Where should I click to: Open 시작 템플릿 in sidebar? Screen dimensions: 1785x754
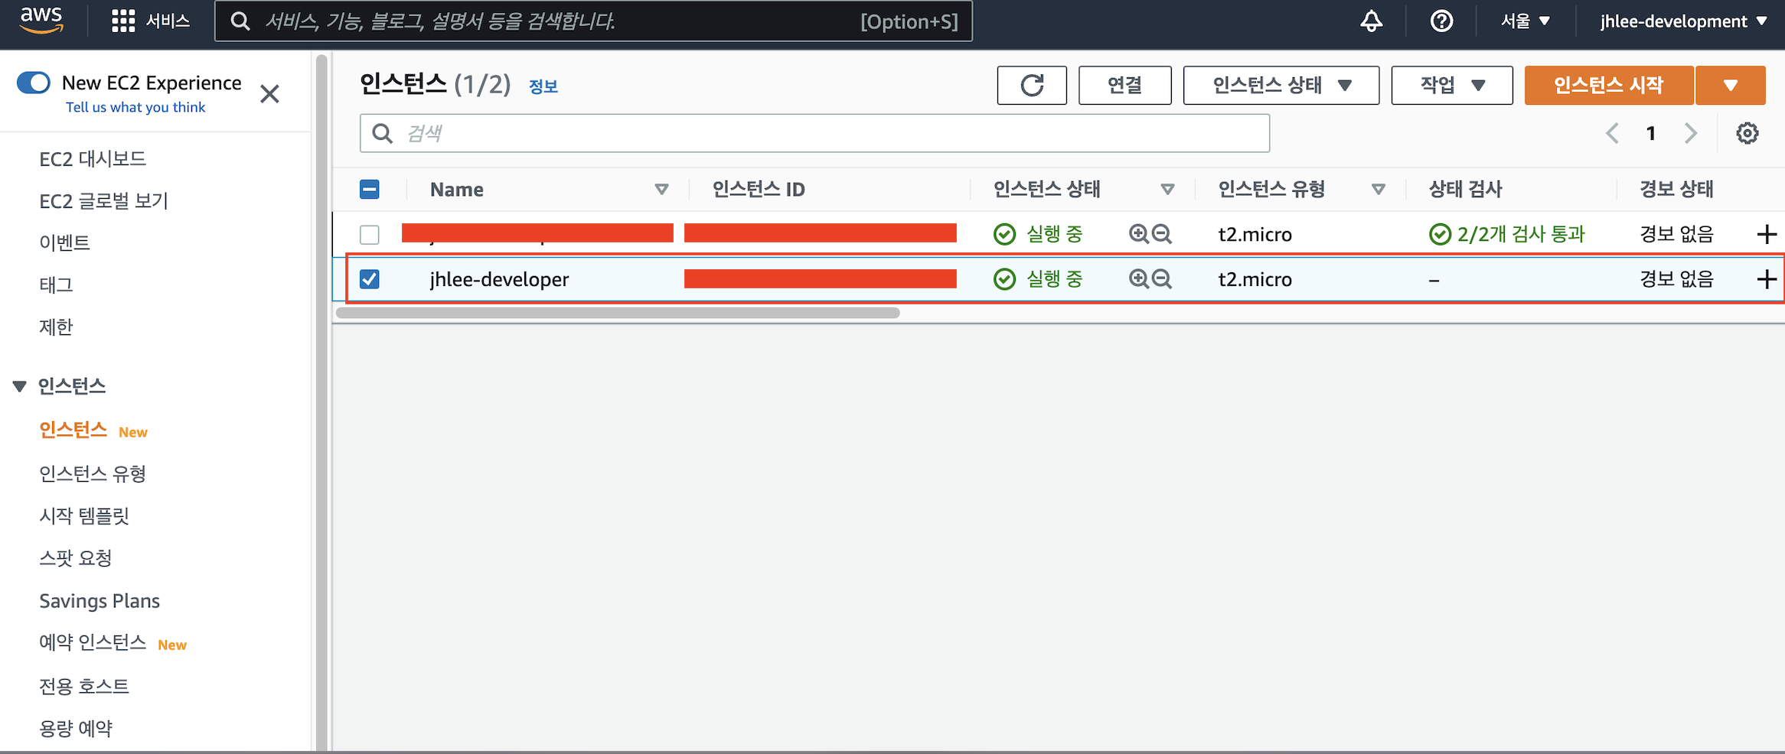tap(84, 515)
